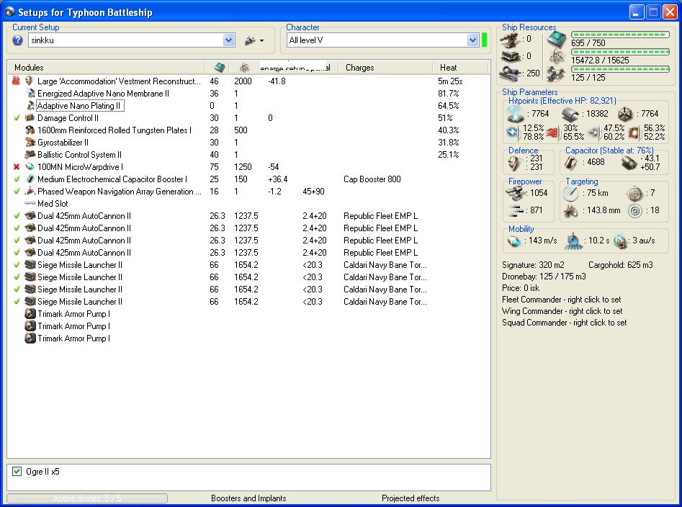The image size is (682, 507).
Task: Click the Damage Control II module icon
Action: point(30,118)
